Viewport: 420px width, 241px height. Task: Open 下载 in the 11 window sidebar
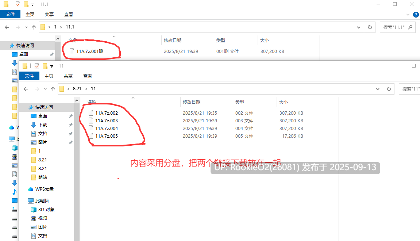(43, 125)
